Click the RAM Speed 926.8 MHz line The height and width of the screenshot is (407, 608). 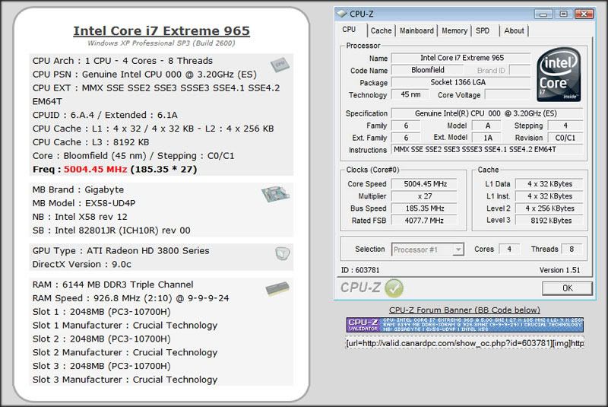click(130, 298)
